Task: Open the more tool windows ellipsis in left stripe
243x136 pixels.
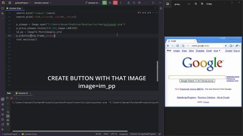Action: (x=3, y=19)
